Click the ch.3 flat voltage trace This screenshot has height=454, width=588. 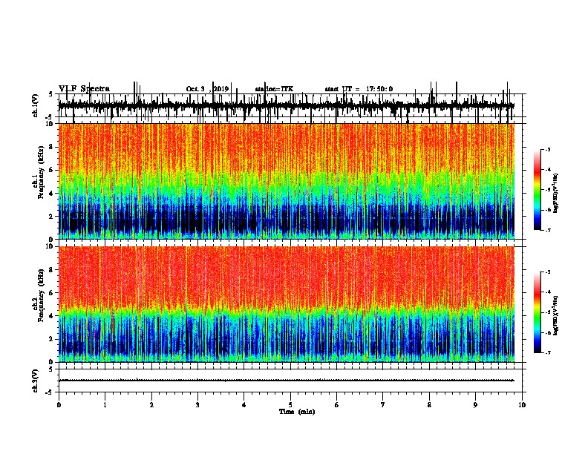tap(286, 381)
